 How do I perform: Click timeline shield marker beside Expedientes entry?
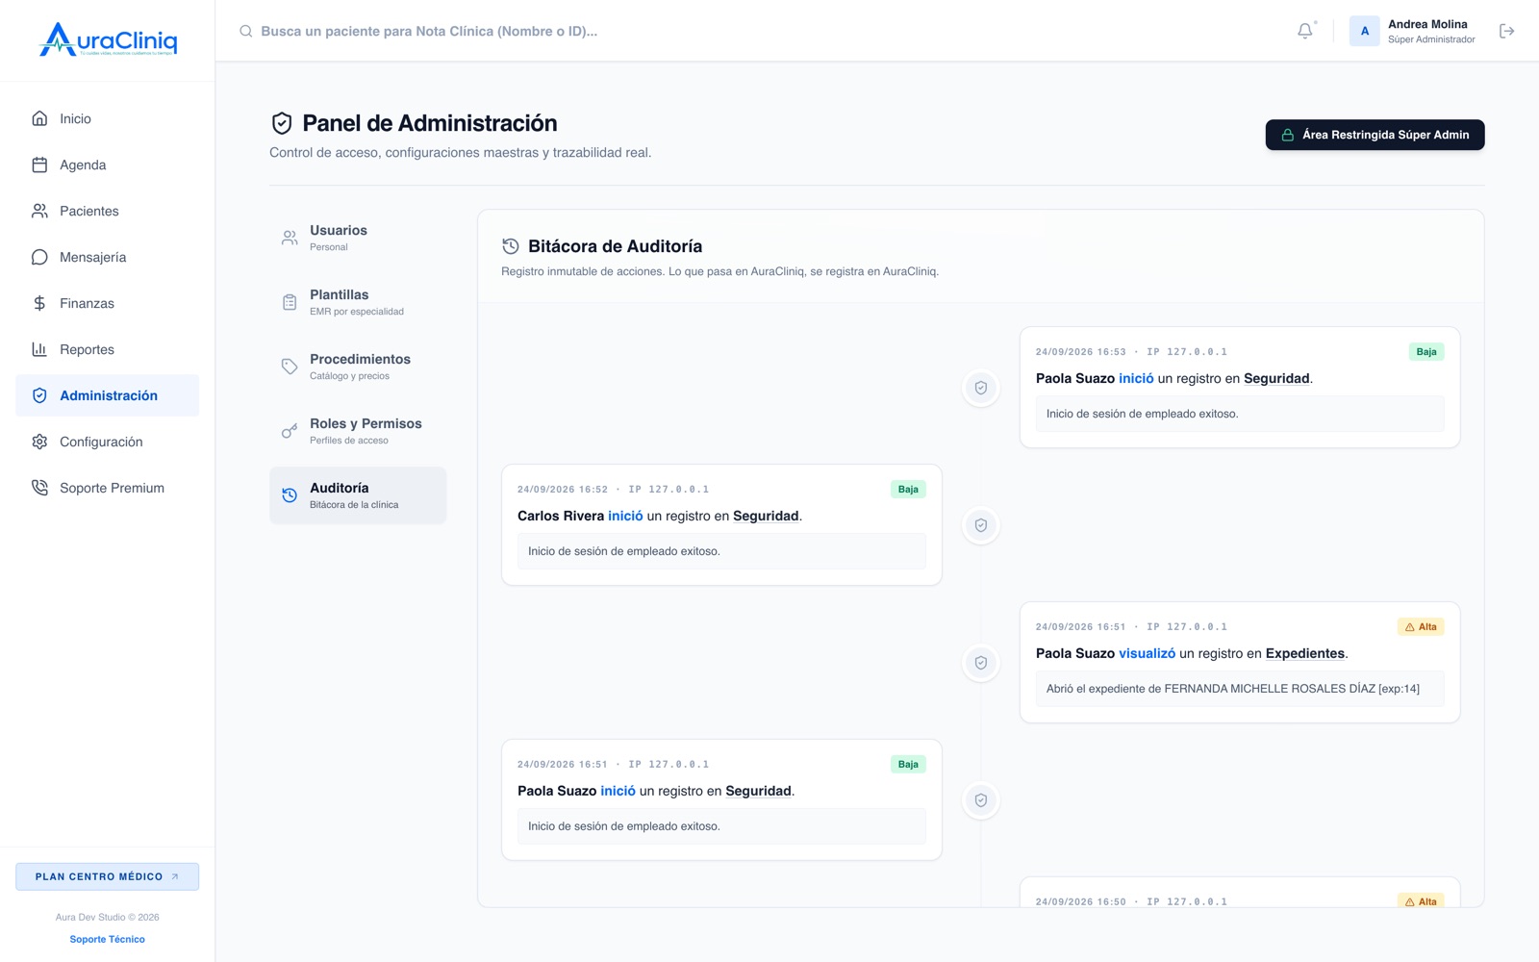click(x=981, y=663)
